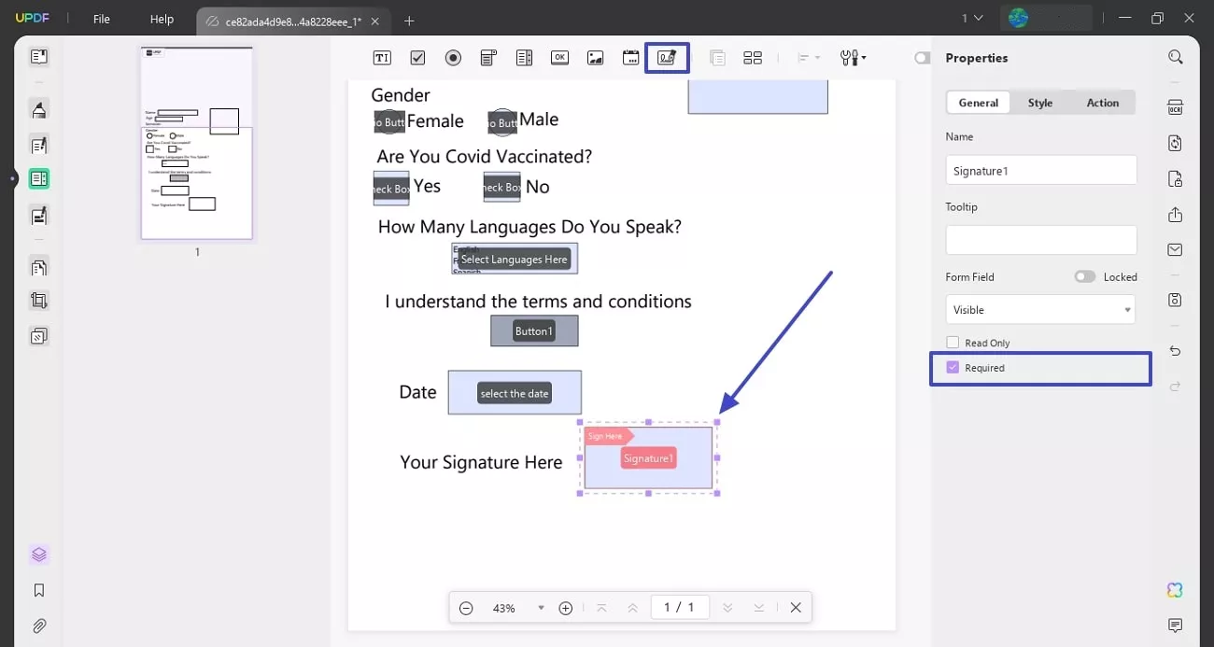
Task: Click the Male radio button field
Action: 502,121
